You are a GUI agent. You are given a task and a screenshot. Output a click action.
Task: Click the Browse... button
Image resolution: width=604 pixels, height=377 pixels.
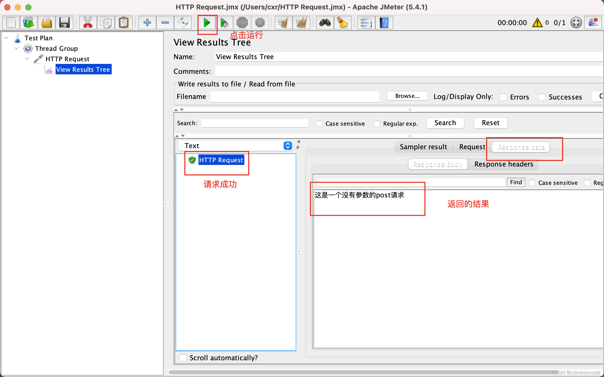pos(407,96)
